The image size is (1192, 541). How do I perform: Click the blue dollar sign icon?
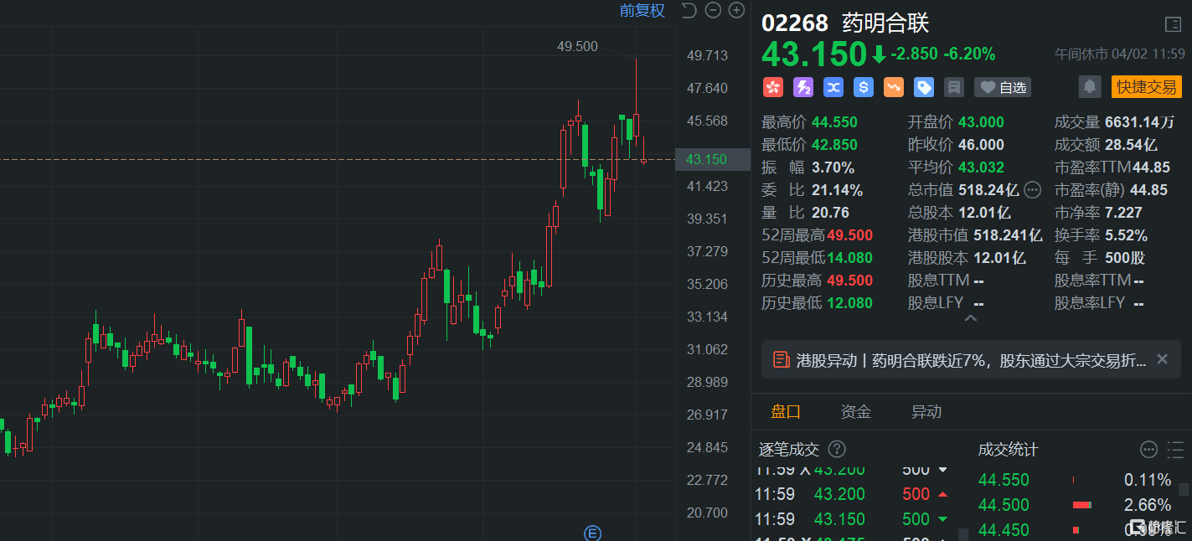[x=864, y=87]
